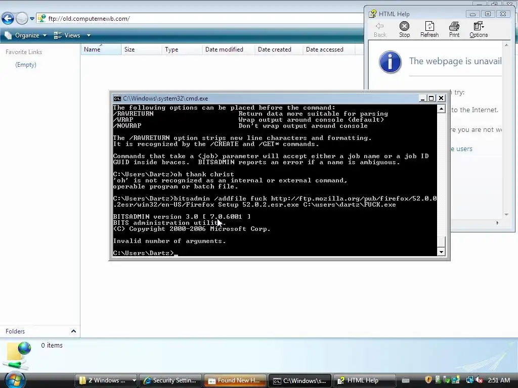Switch to C:\Windows cmd taskbar button

click(300, 380)
